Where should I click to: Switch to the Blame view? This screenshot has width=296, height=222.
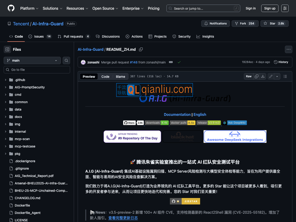click(x=120, y=77)
